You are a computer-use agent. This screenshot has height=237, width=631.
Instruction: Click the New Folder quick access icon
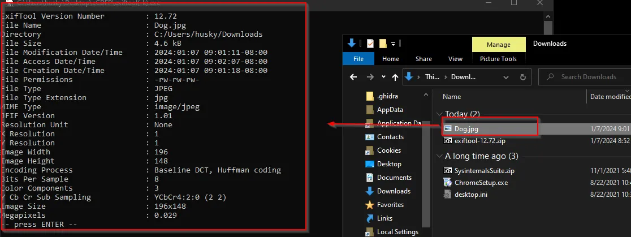pyautogui.click(x=383, y=44)
